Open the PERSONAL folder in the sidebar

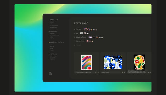[x=54, y=31]
